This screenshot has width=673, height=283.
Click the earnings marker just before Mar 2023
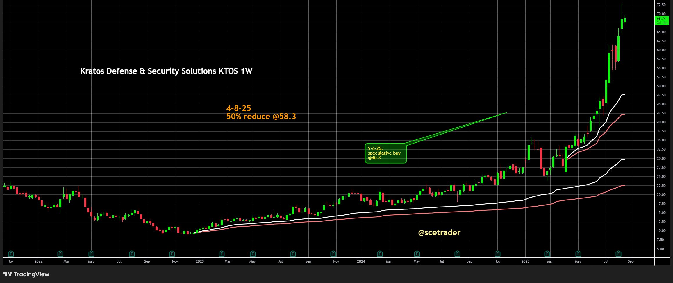pos(222,254)
